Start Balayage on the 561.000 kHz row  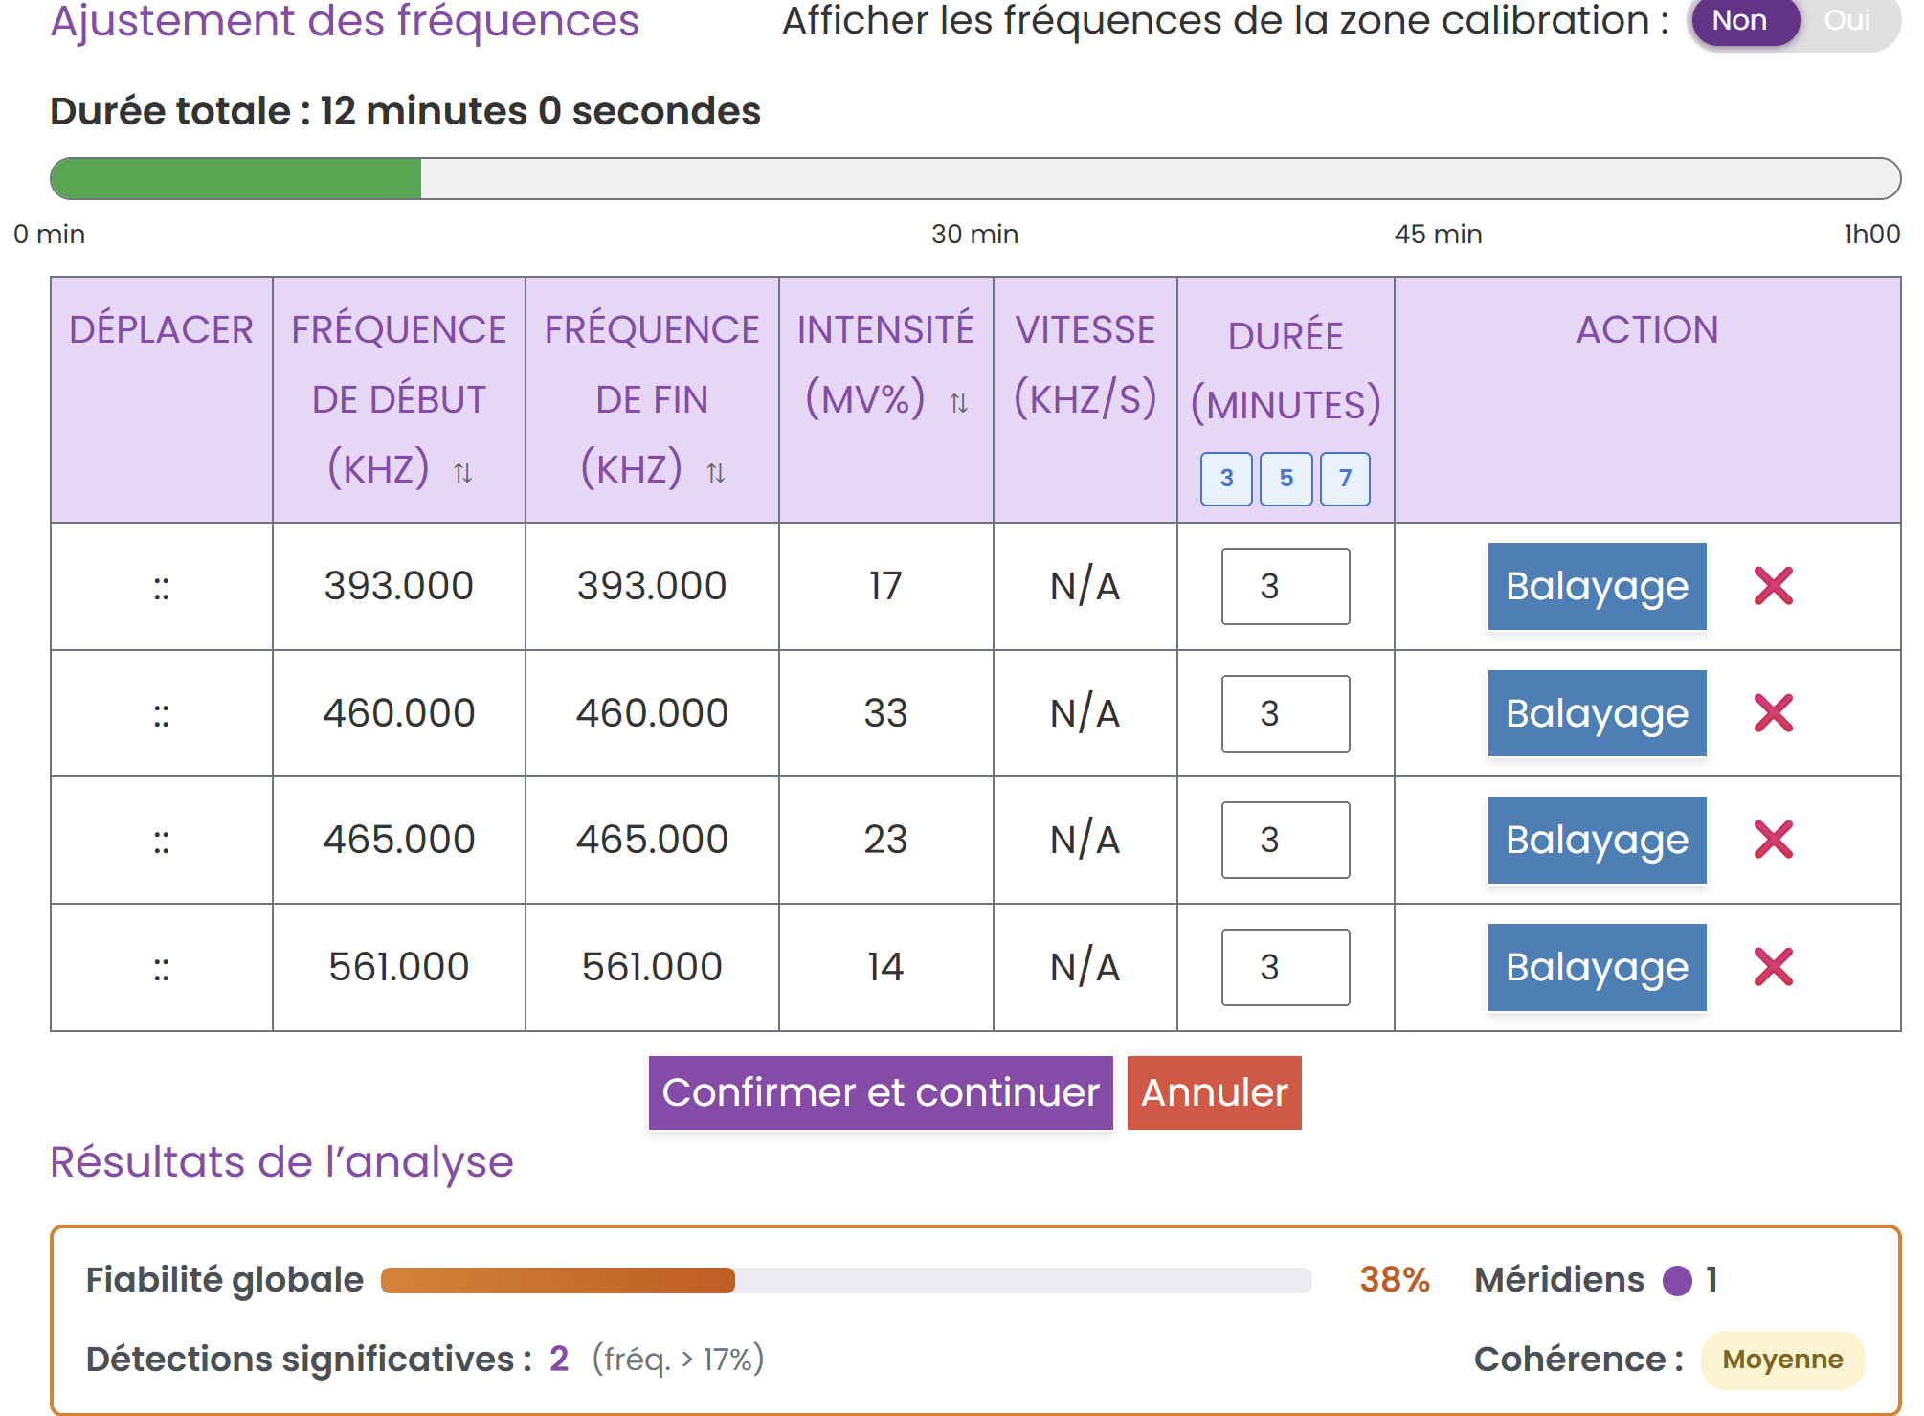point(1597,967)
